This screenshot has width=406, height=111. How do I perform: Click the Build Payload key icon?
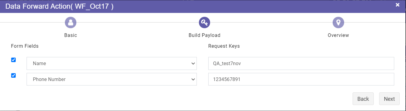click(204, 22)
